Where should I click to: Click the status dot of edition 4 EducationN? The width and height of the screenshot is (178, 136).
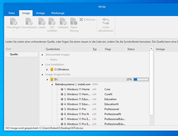[x=62, y=104]
